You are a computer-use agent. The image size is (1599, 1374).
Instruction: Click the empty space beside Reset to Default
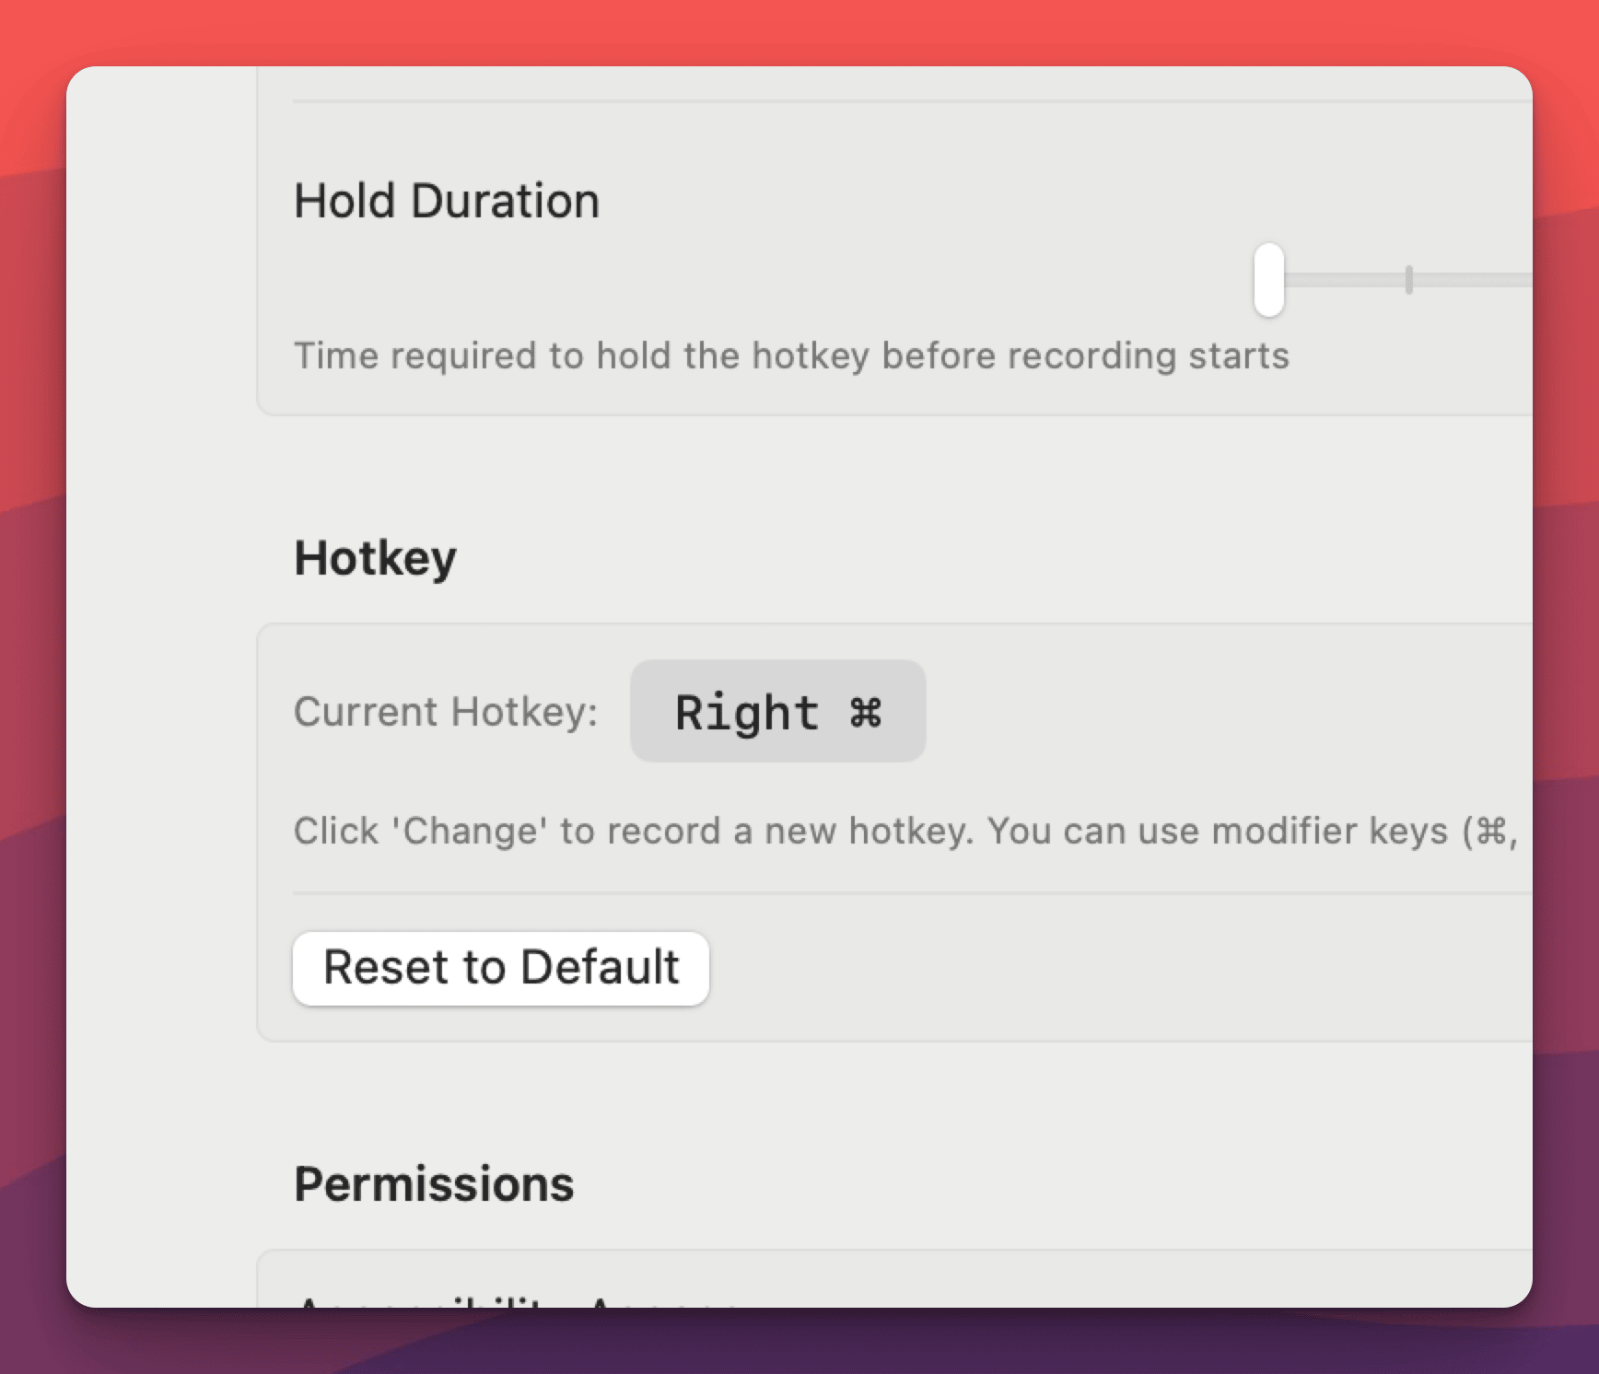[1105, 969]
